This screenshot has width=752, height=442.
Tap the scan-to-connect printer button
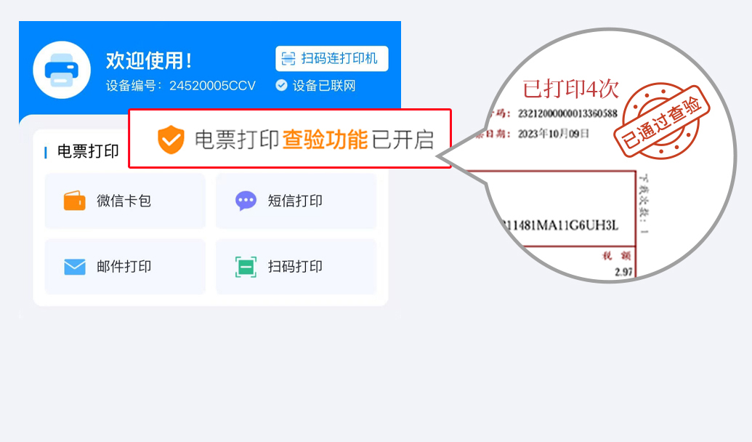[332, 59]
